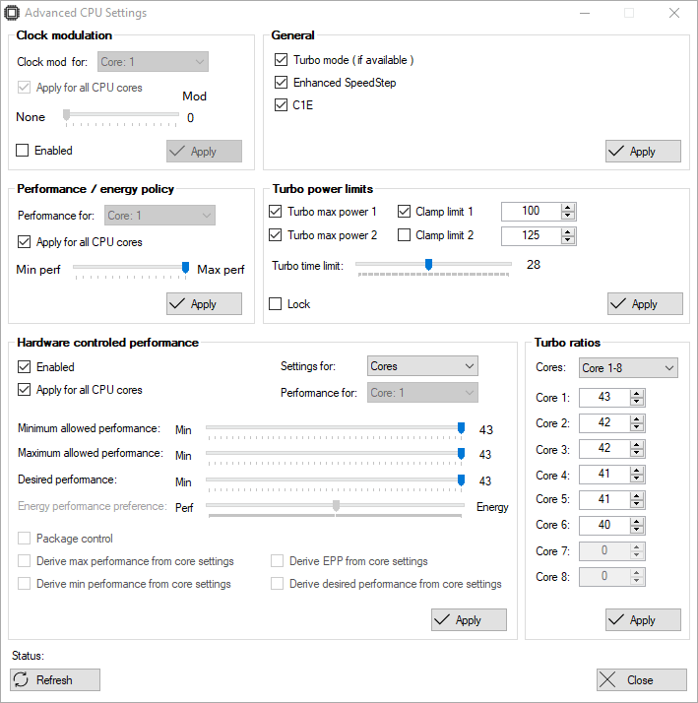Apply the General settings
Screen dimensions: 698x703
[643, 151]
